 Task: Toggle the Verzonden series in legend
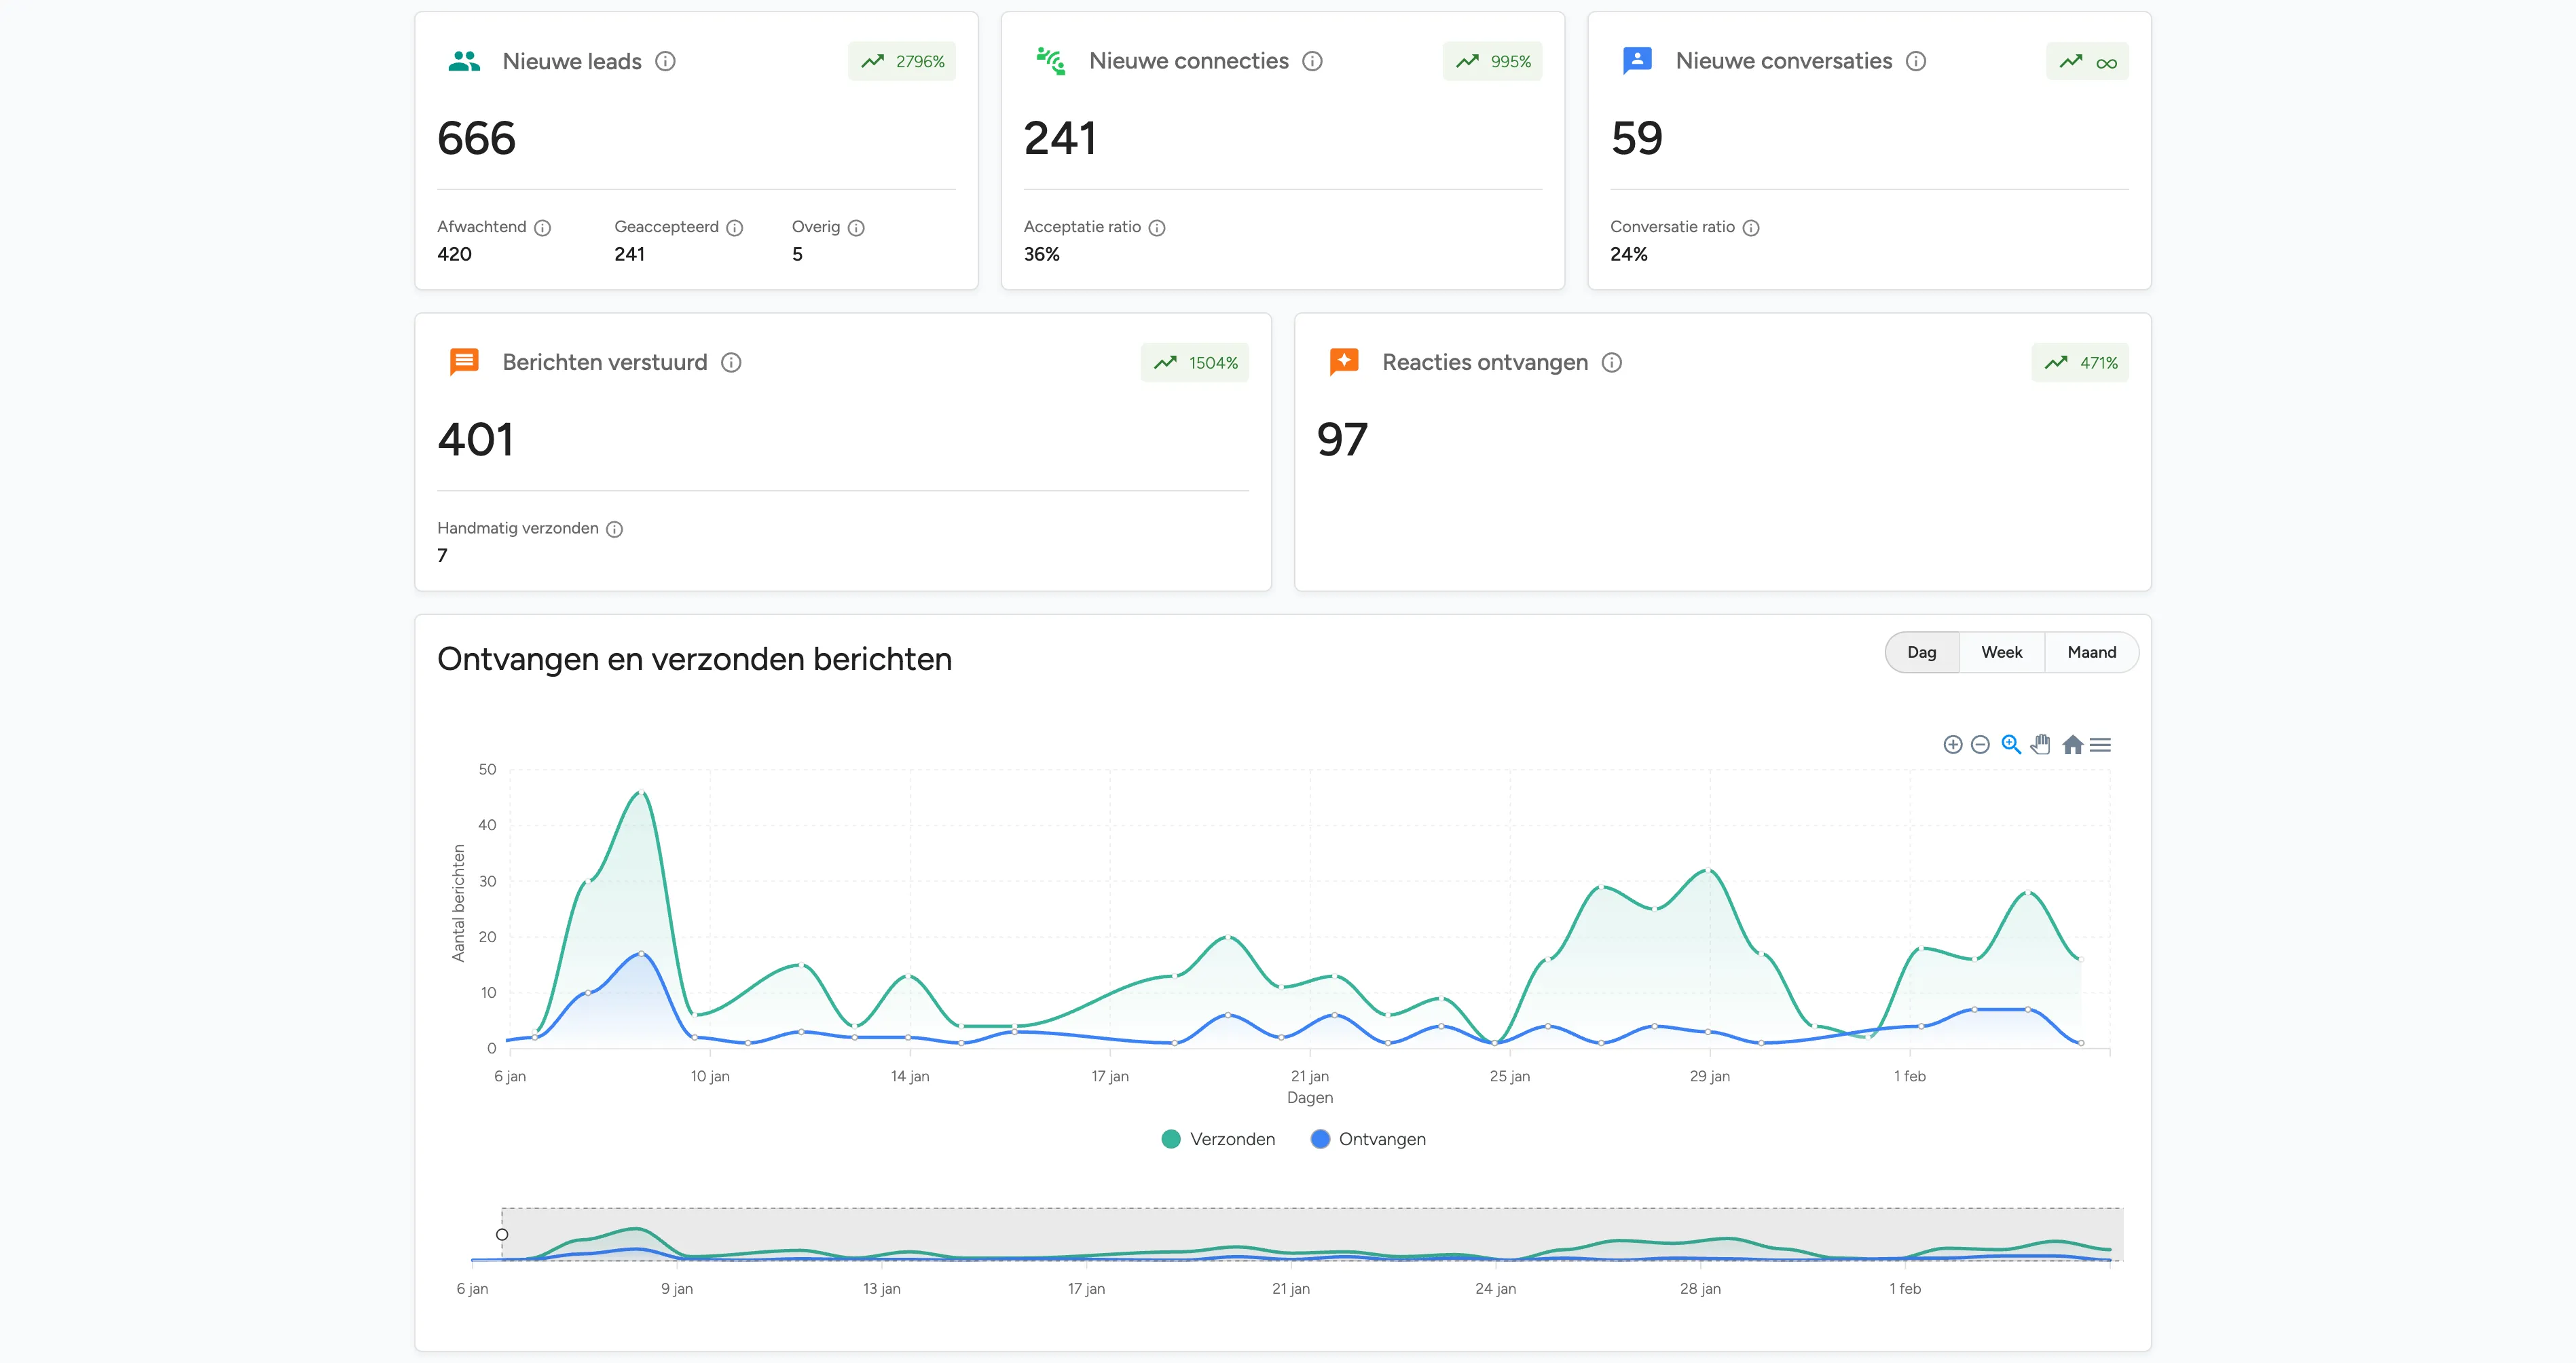point(1218,1139)
